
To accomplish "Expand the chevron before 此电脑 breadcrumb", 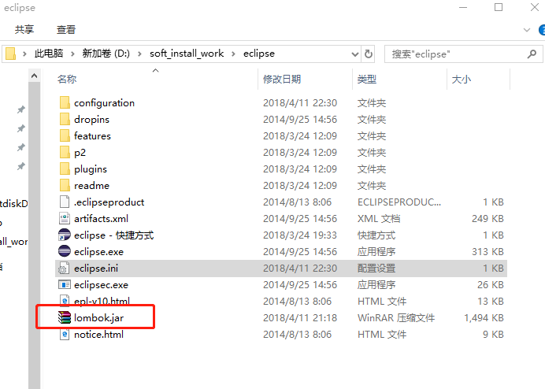I will click(24, 54).
